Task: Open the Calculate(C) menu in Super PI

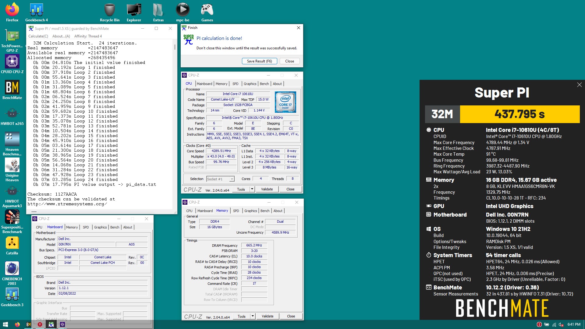Action: 38,36
